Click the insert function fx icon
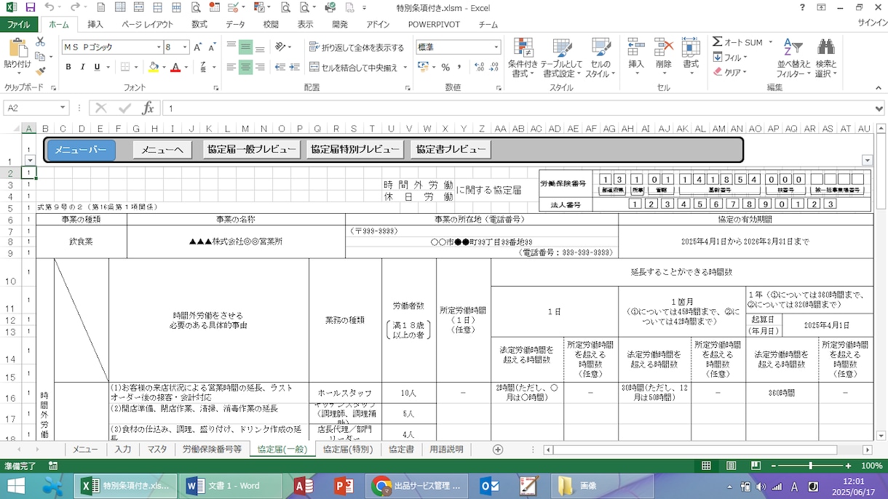 (x=148, y=108)
